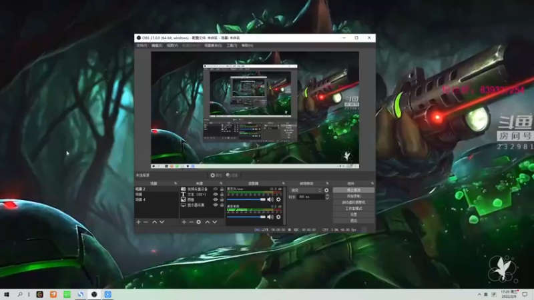The image size is (534, 300).
Task: Select the Display Capture source row
Action: 202,205
